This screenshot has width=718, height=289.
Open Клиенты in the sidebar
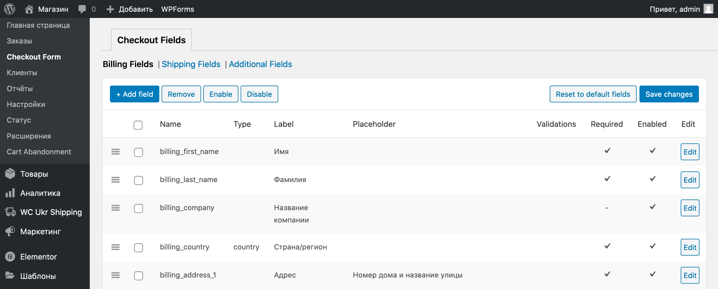(22, 73)
